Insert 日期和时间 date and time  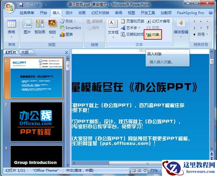[x=132, y=34]
